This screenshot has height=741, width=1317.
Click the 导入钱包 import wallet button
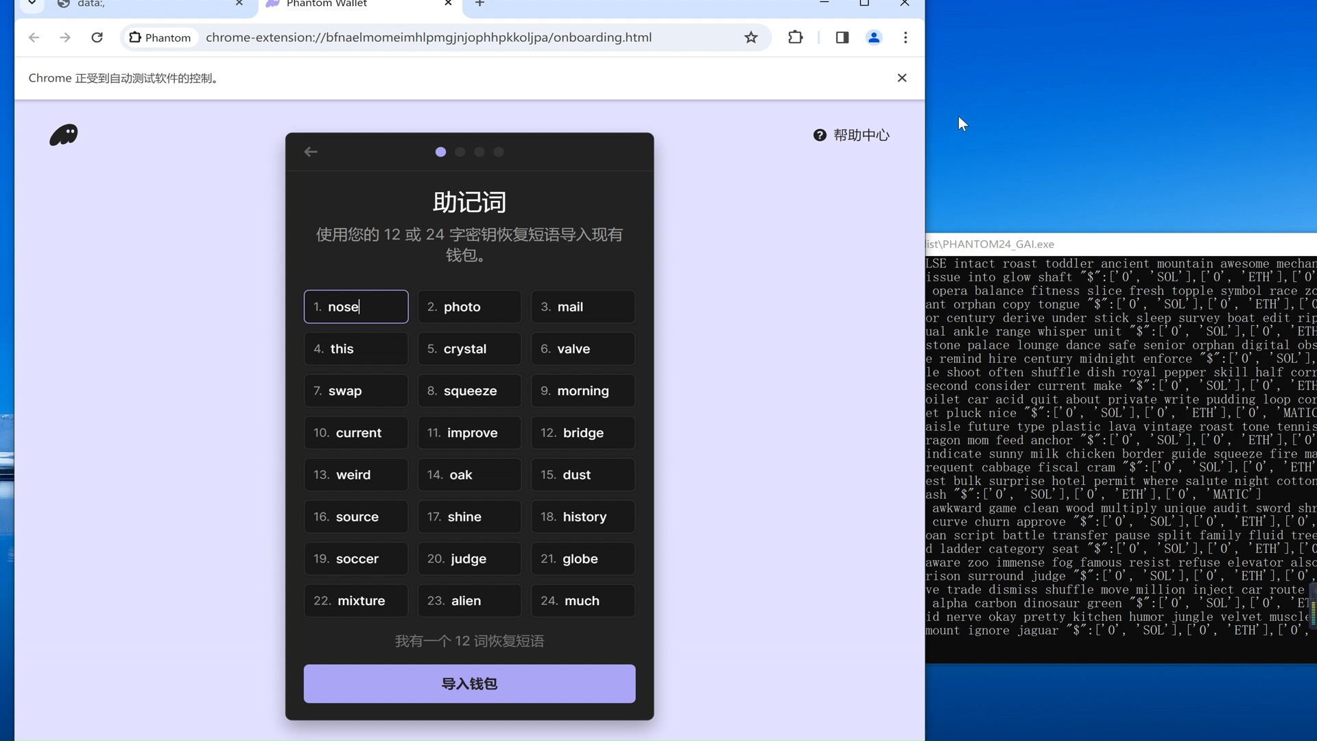point(469,683)
